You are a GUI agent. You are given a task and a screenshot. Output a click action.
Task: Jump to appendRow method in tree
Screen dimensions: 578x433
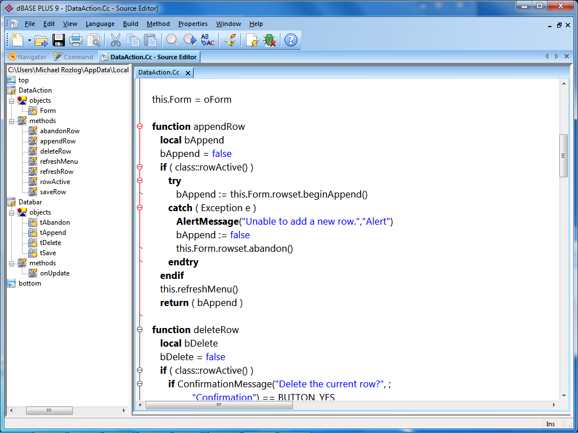[x=58, y=141]
